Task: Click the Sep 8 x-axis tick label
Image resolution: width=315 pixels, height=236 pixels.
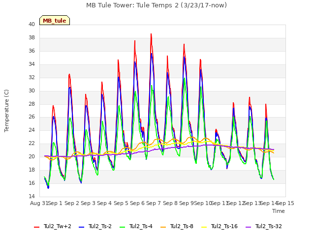Action: [x=170, y=203]
